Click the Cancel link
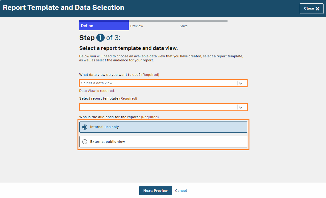326x198 pixels. point(181,191)
